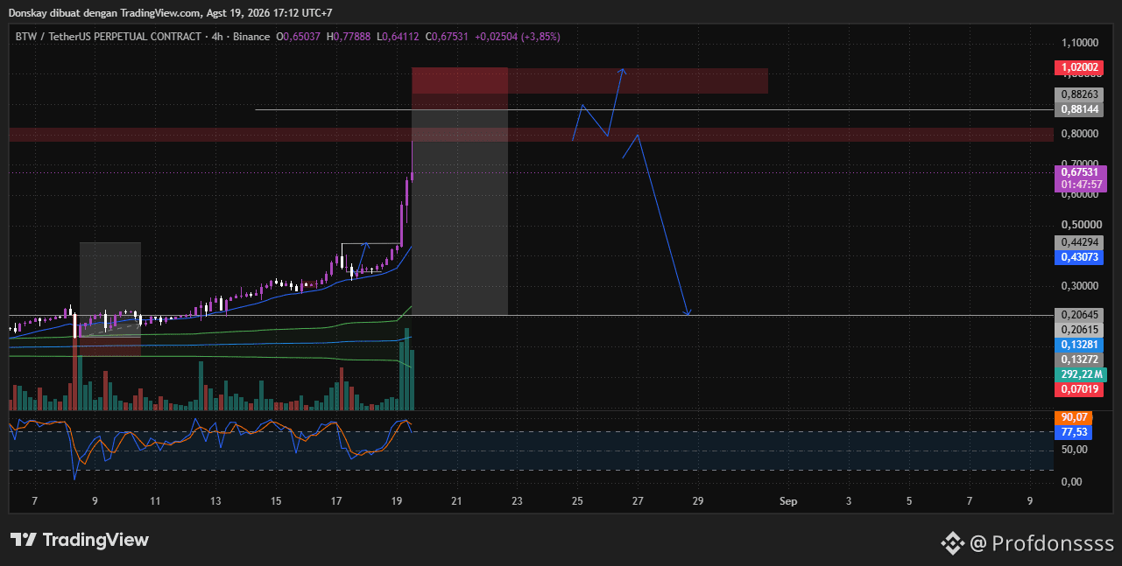Click the 0,80000 price scale tick
Viewport: 1122px width, 566px height.
tap(1080, 134)
